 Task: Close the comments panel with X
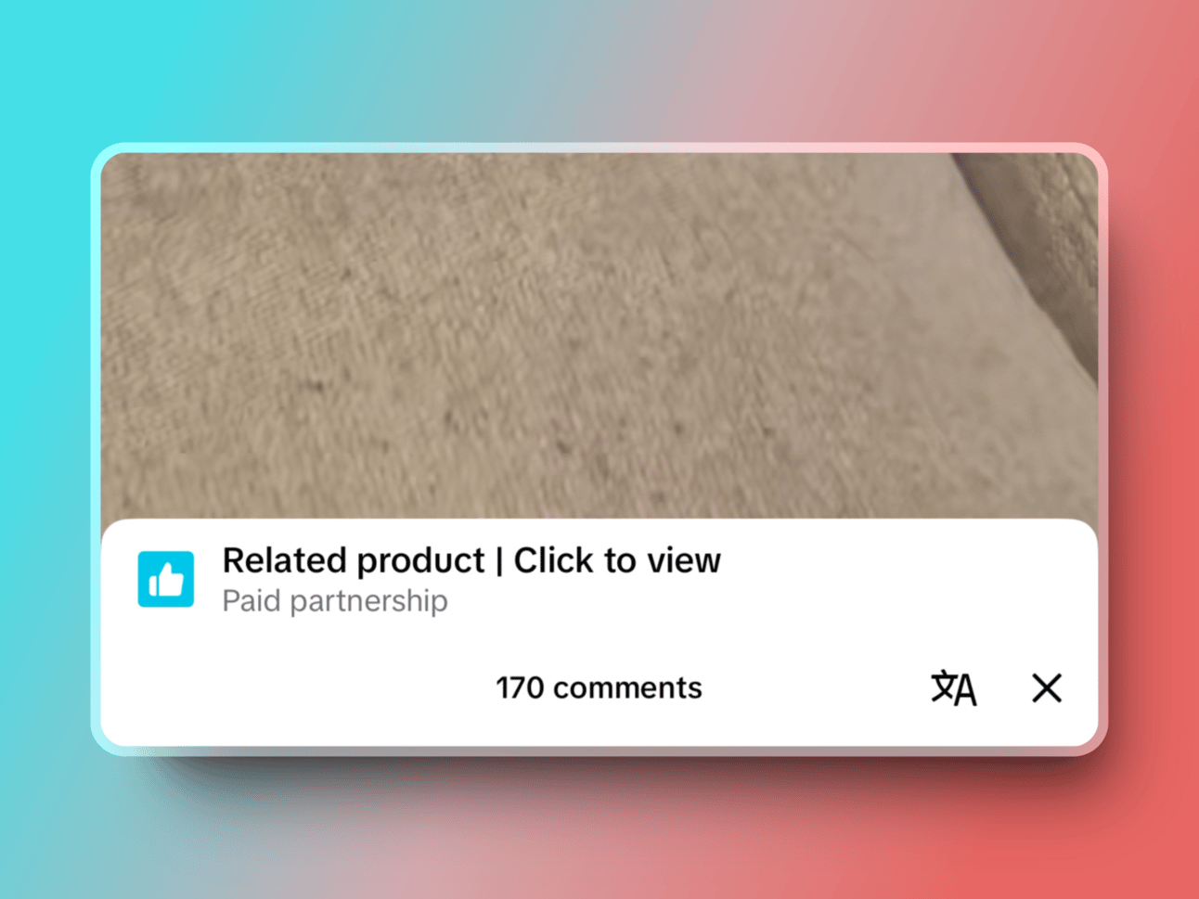[x=1047, y=688]
